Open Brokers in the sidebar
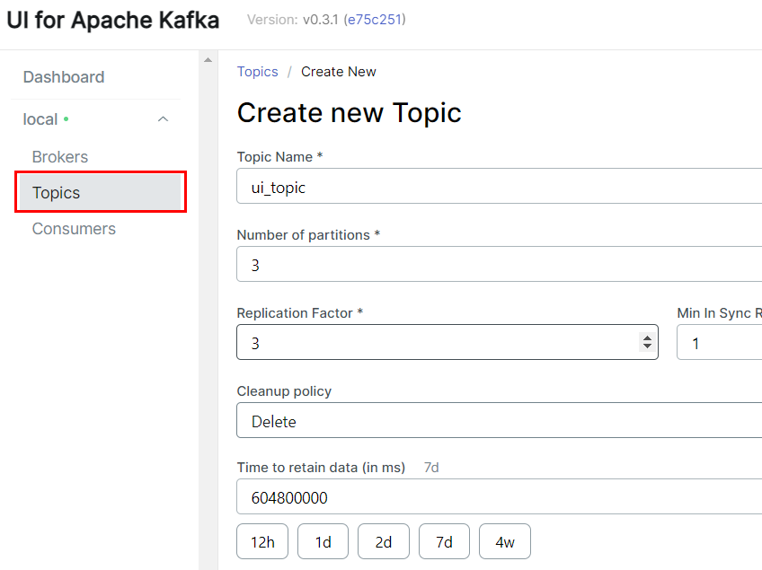 point(60,157)
